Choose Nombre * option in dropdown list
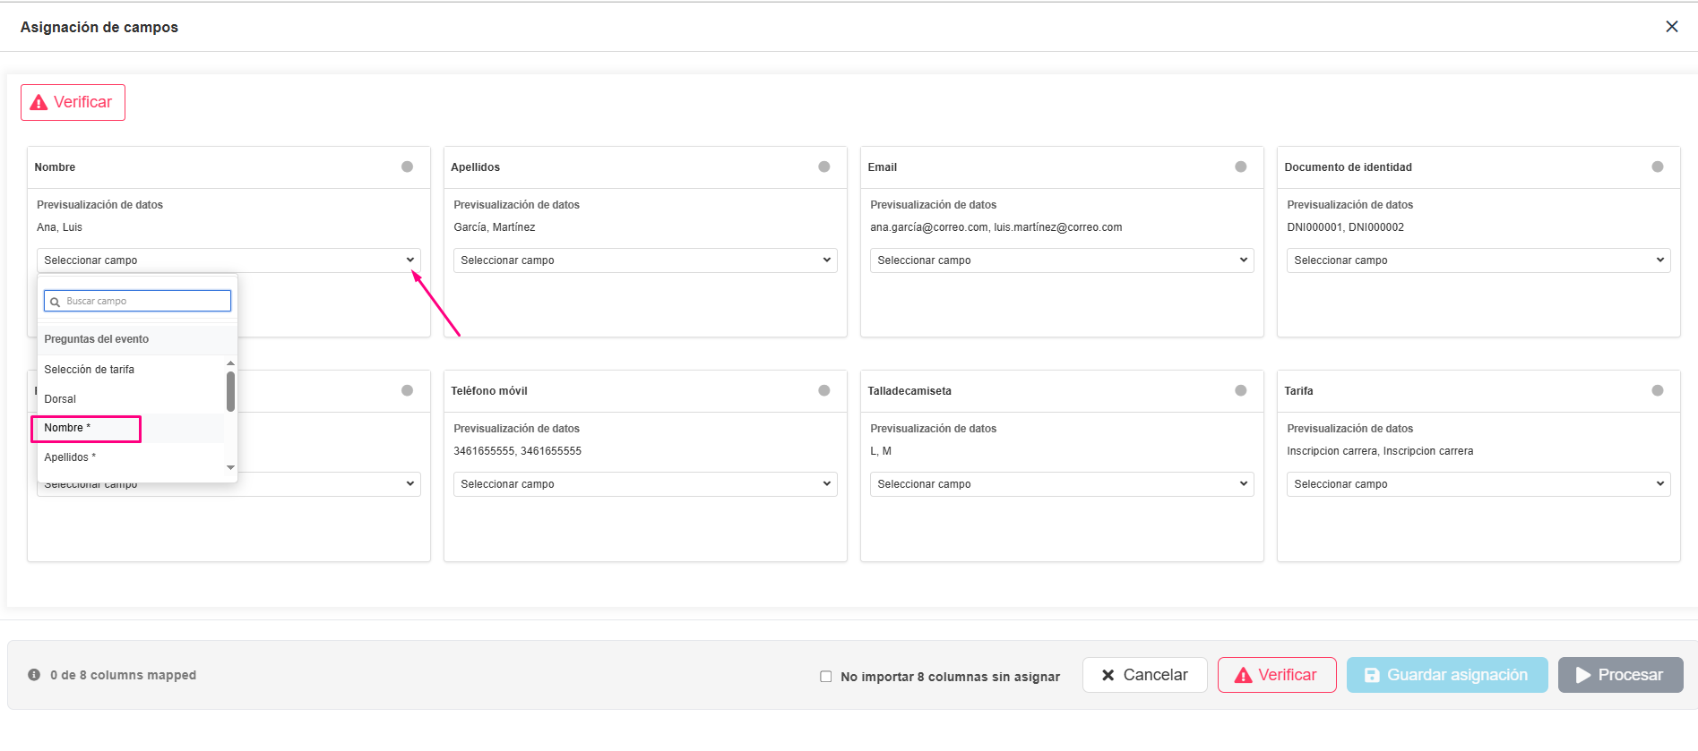This screenshot has height=751, width=1698. tap(86, 429)
